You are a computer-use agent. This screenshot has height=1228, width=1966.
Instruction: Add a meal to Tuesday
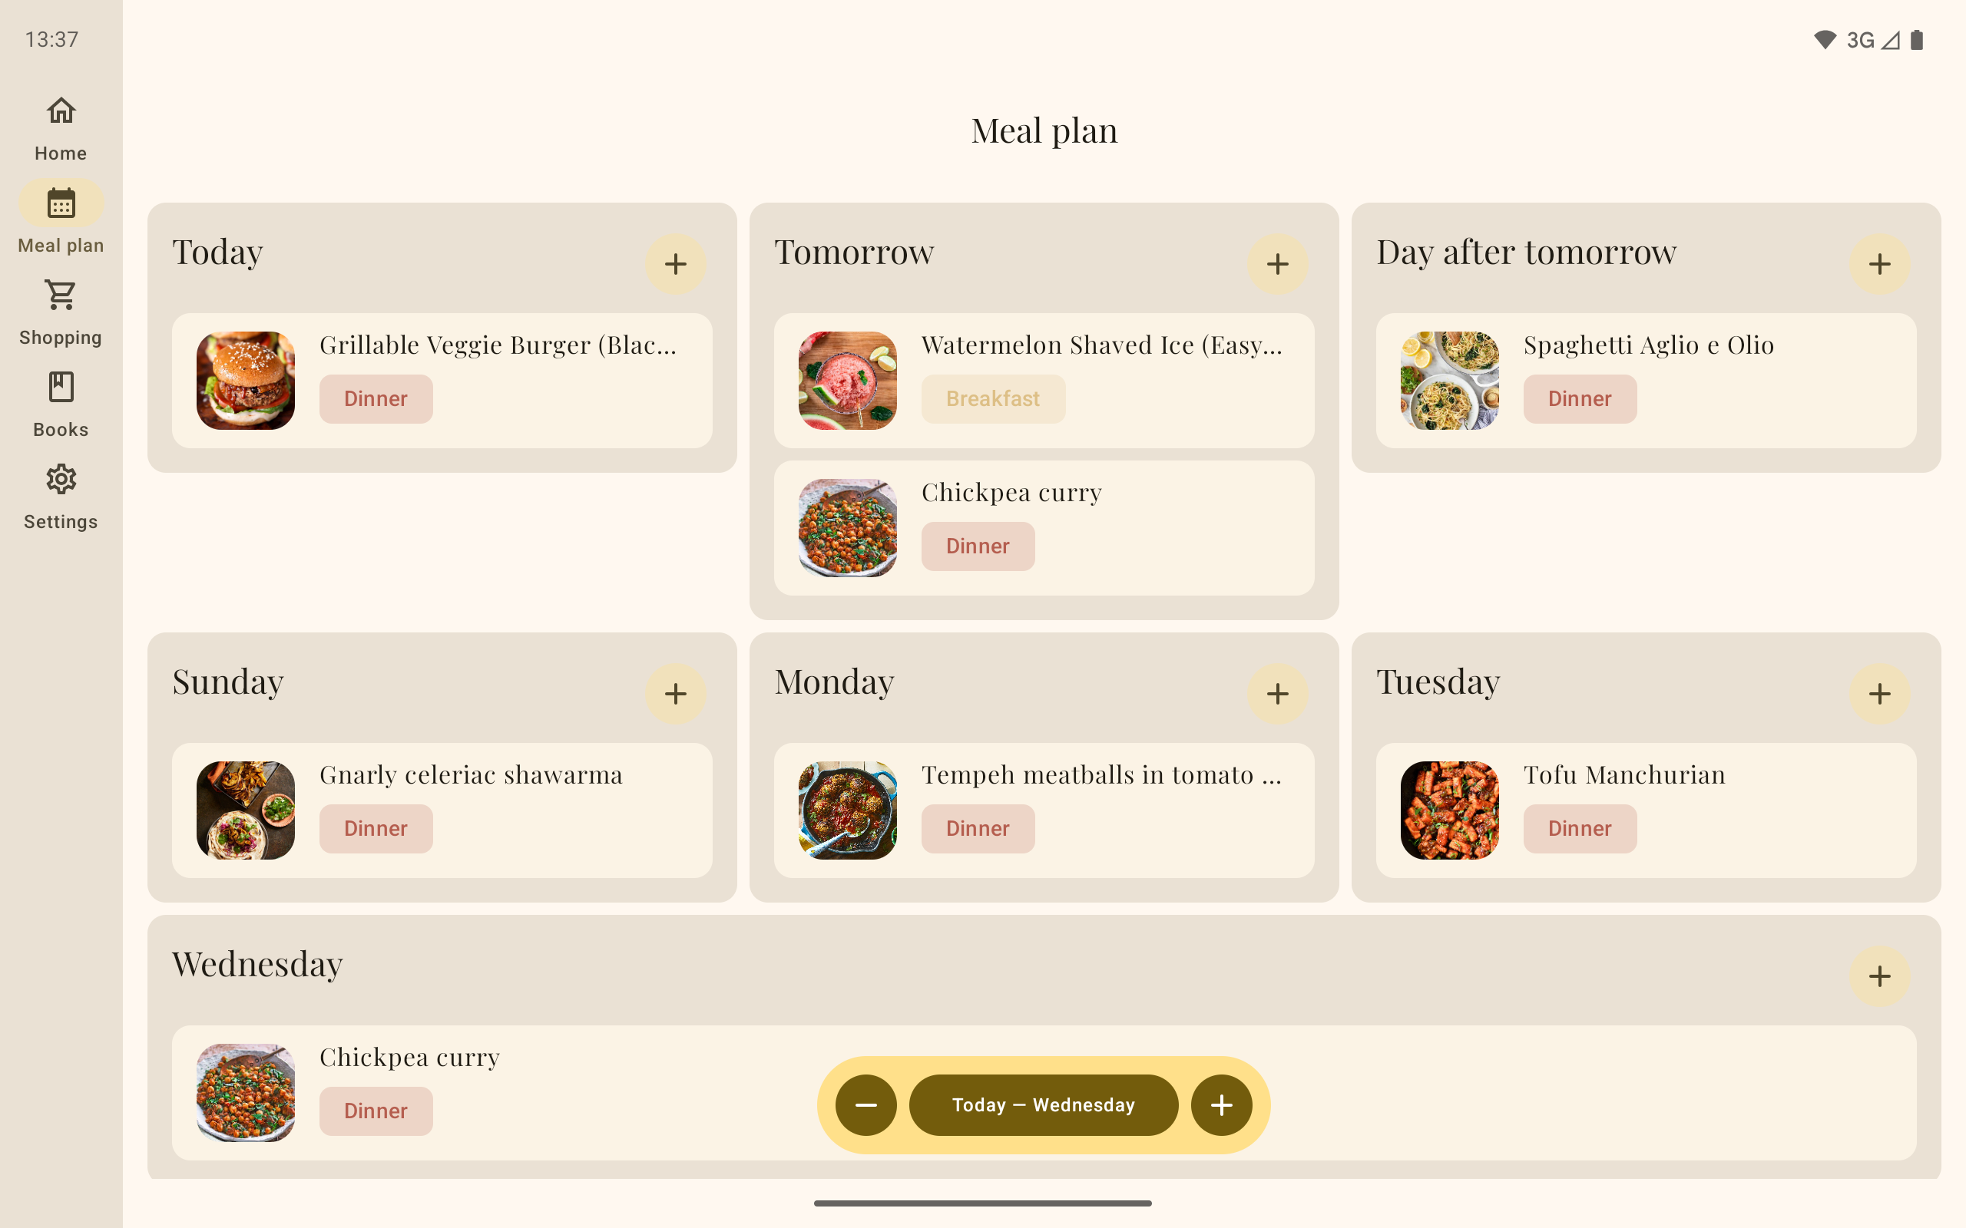[1879, 694]
